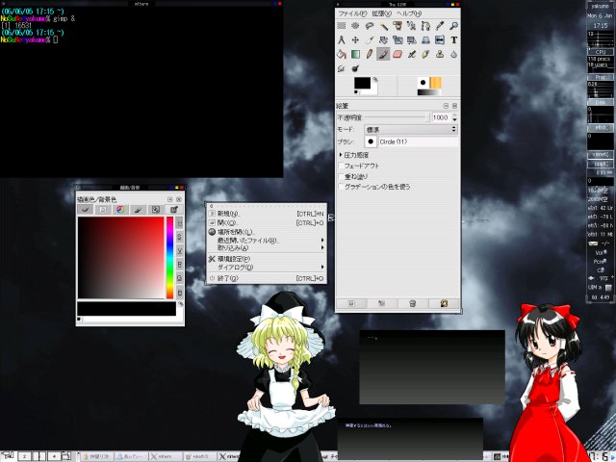
Task: Open the tool options tab menu button
Action: coord(446,106)
